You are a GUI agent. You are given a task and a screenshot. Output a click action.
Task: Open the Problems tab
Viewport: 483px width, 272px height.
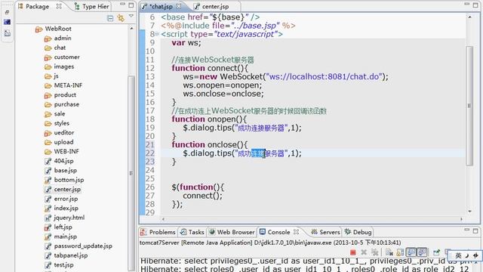tap(158, 232)
